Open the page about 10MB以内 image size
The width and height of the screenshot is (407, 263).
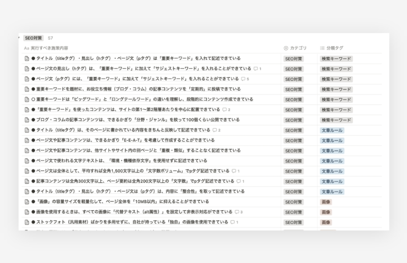tap(120, 202)
